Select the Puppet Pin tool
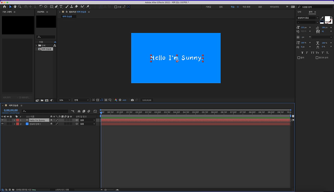This screenshot has height=192, width=334. click(88, 7)
